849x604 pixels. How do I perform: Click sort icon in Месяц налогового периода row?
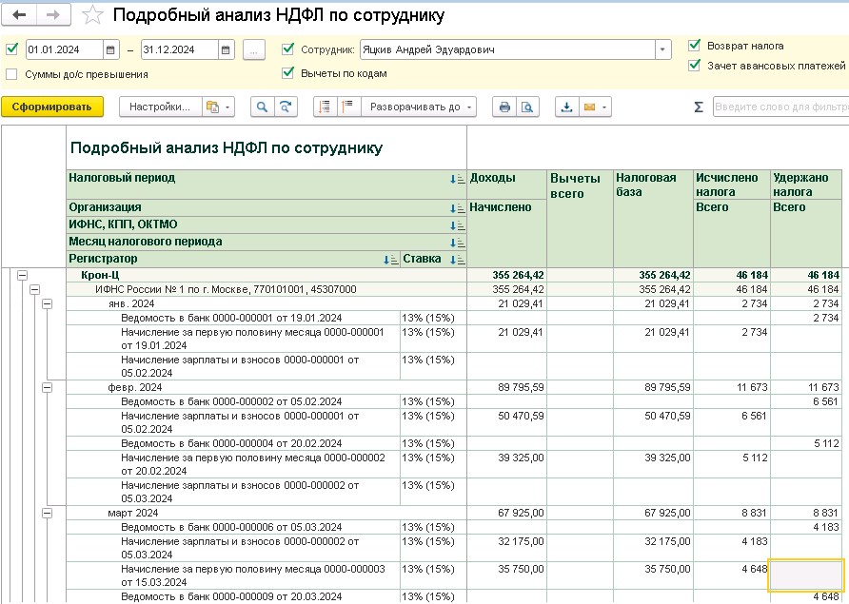[457, 243]
